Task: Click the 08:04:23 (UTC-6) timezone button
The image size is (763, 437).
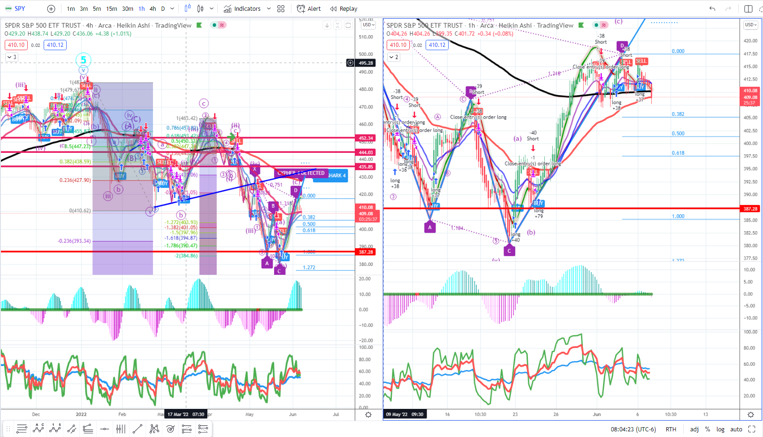Action: (x=633, y=429)
